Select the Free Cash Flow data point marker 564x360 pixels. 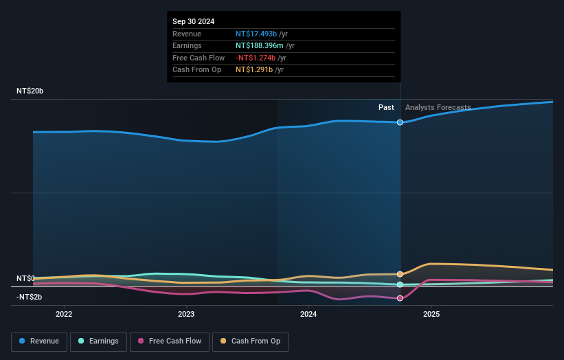point(400,298)
